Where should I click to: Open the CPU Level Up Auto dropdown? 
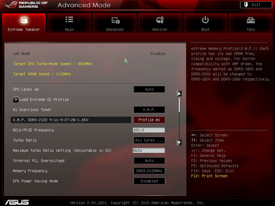point(149,89)
